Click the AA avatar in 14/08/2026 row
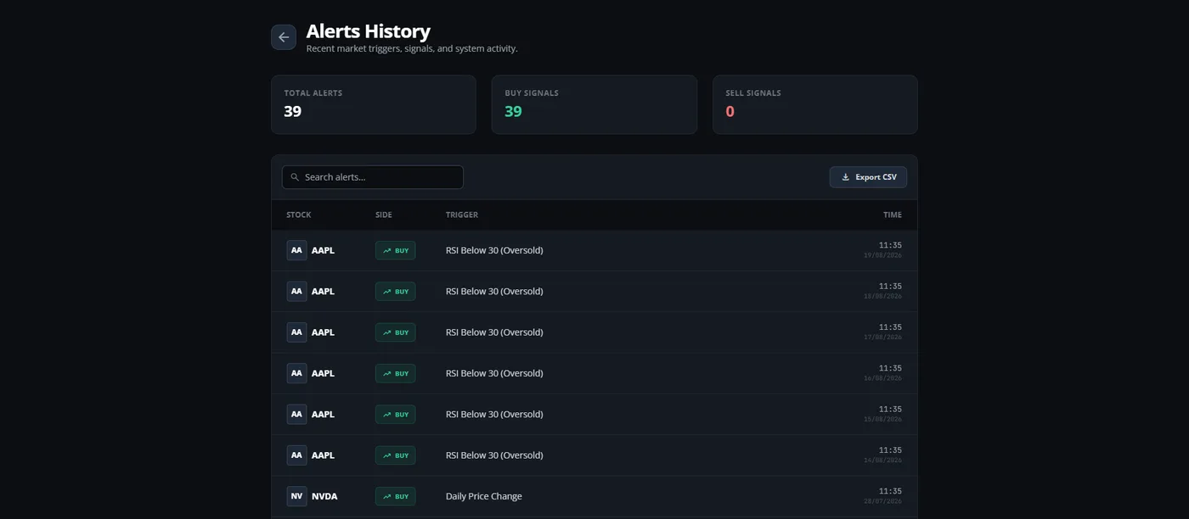This screenshot has height=519, width=1189. (x=296, y=455)
